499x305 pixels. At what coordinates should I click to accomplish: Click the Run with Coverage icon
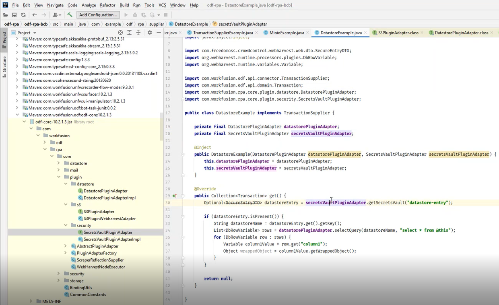click(144, 15)
